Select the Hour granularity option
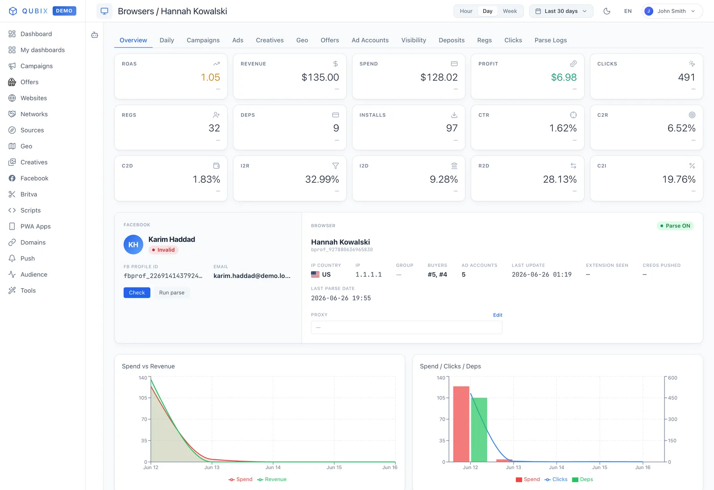Image resolution: width=714 pixels, height=490 pixels. [x=466, y=11]
